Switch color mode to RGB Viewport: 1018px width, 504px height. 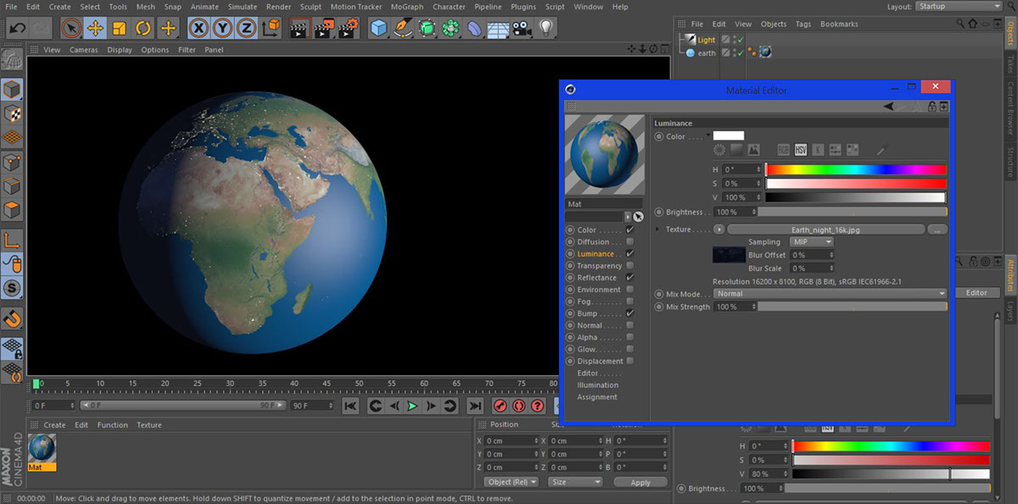tap(784, 150)
